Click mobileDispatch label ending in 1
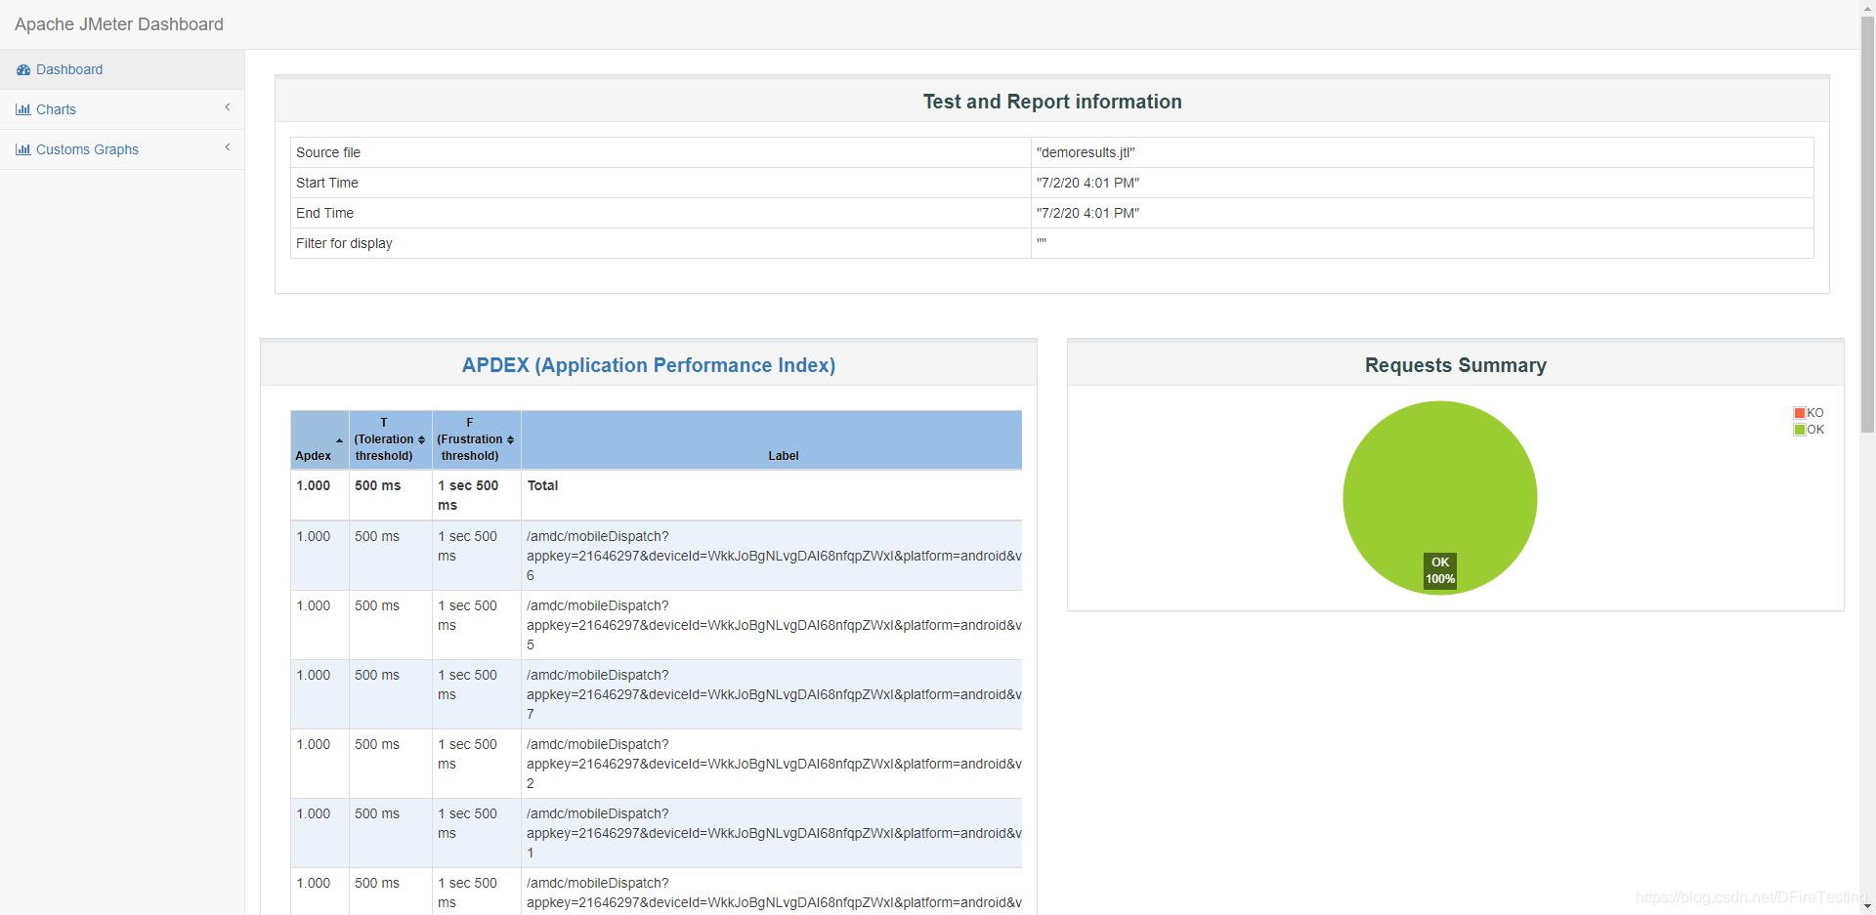The image size is (1876, 915). point(772,833)
